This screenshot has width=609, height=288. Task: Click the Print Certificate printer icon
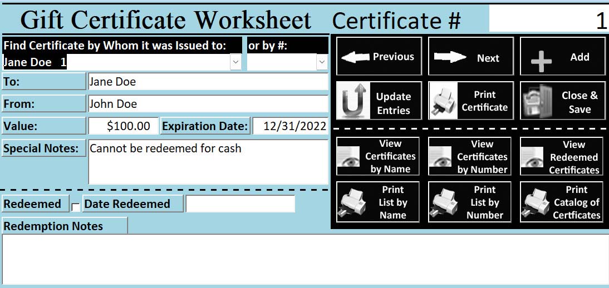tap(444, 101)
